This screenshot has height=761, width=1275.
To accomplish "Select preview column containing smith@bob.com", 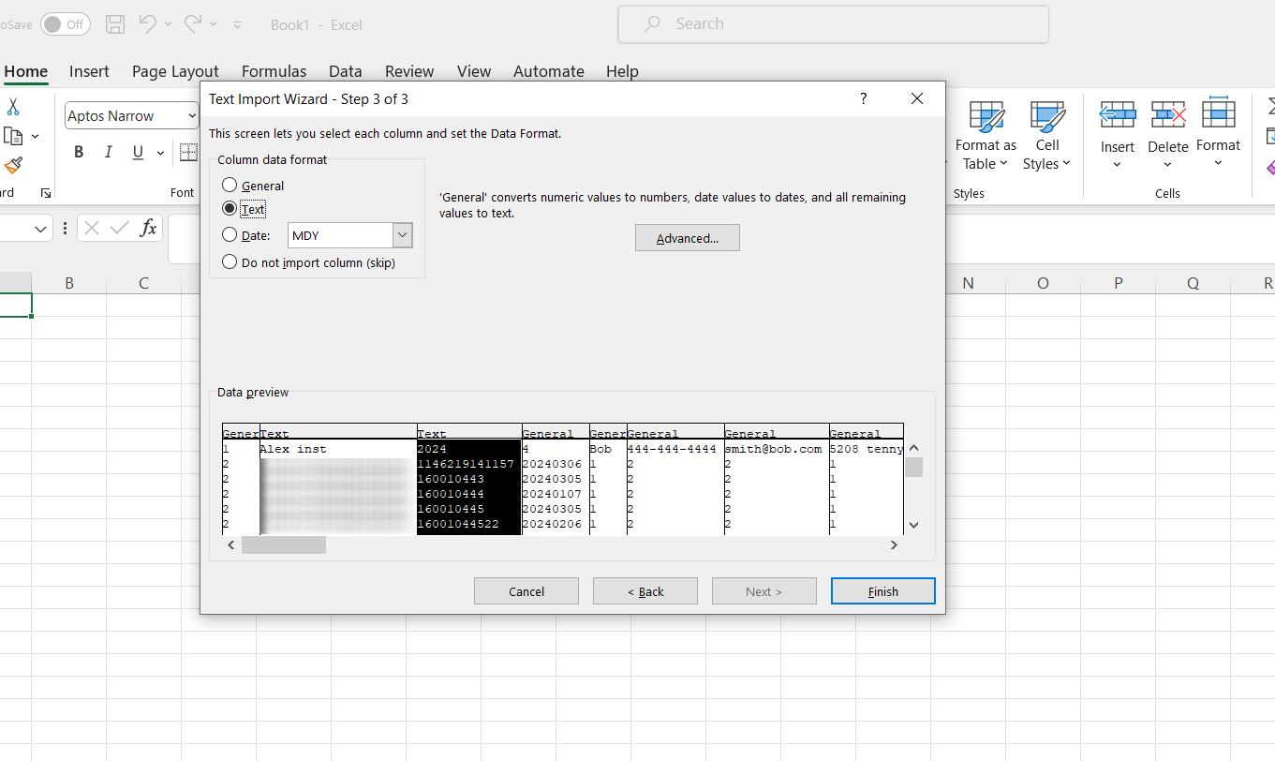I will [777, 479].
